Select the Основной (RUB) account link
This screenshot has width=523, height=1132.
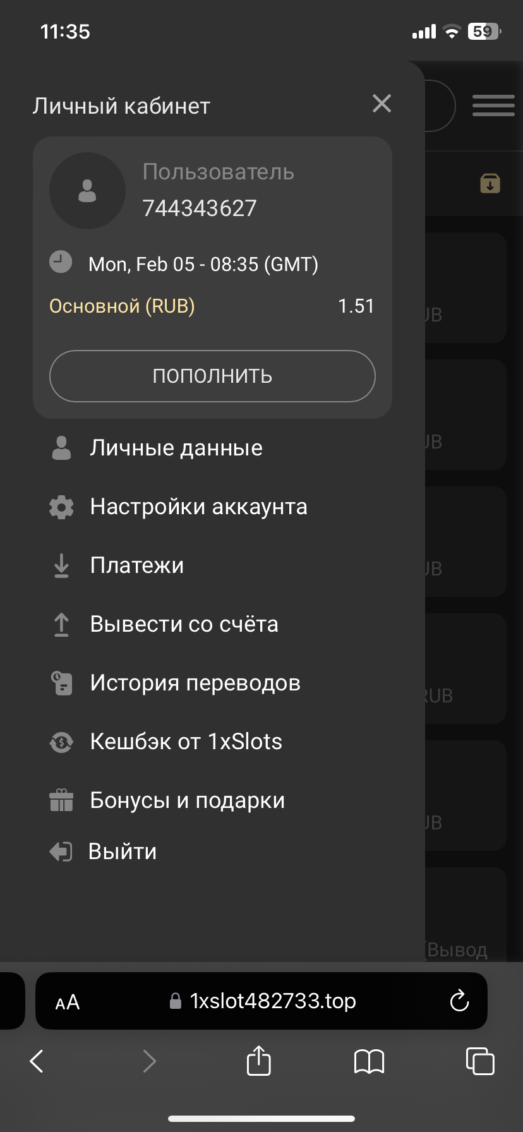pos(122,306)
